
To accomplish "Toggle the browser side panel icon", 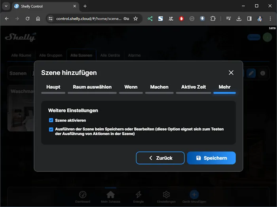I will (249, 19).
